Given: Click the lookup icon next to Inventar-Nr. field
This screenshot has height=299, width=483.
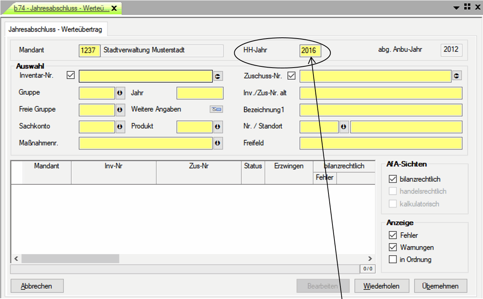Looking at the screenshot, I should (x=217, y=76).
